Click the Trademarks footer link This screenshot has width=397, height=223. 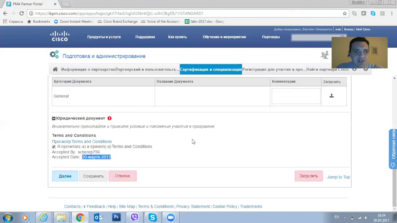251,206
